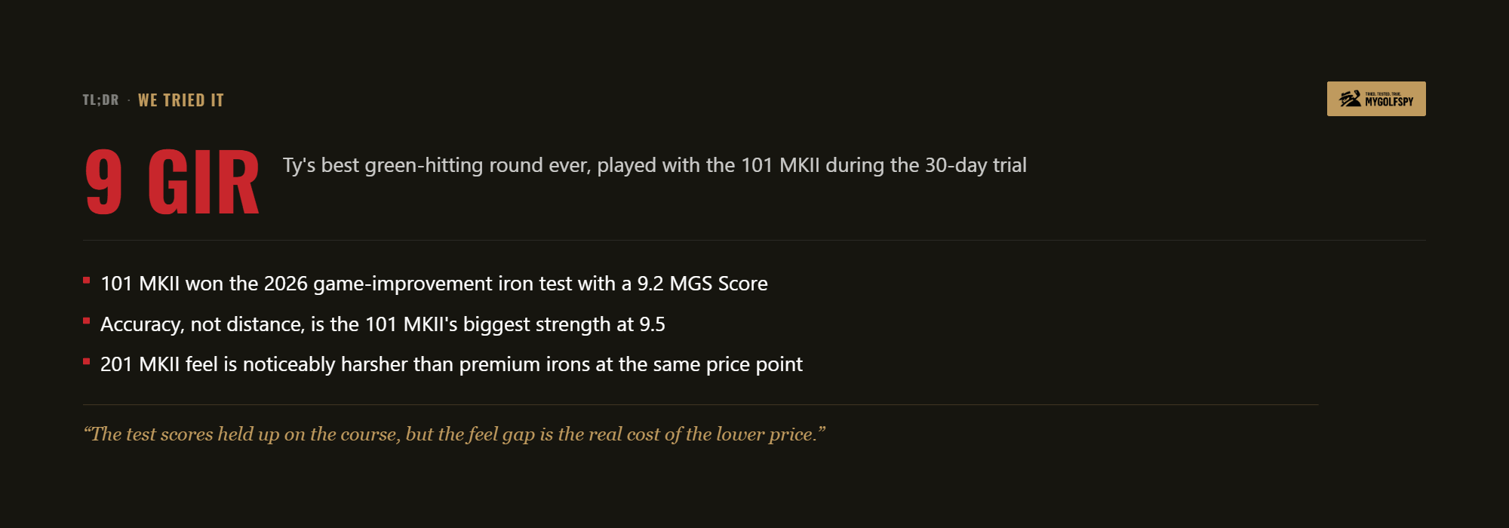Select the TL;DR label
The height and width of the screenshot is (528, 1509).
pyautogui.click(x=100, y=100)
